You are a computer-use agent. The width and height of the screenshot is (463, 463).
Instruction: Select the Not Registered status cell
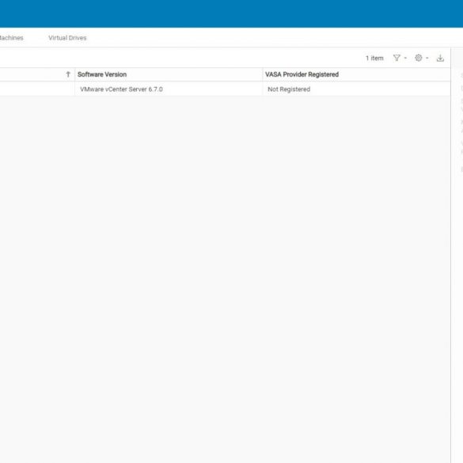[356, 89]
